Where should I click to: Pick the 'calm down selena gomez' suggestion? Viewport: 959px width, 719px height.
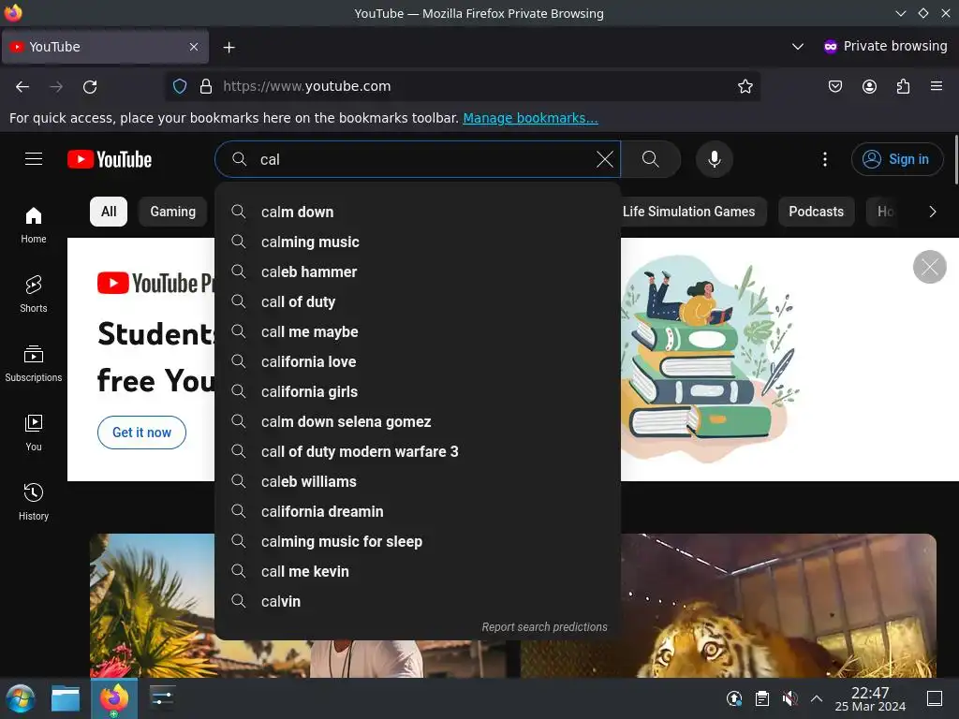[418, 422]
